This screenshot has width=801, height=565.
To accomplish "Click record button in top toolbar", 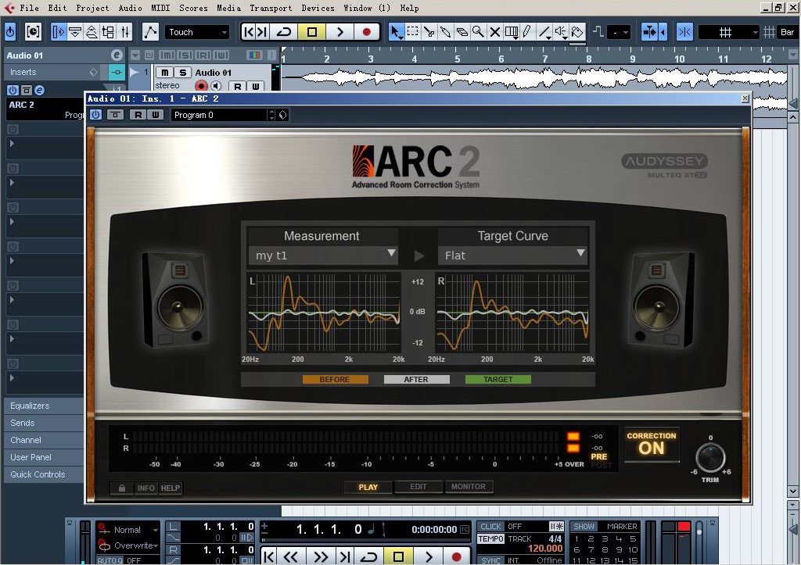I will (x=366, y=31).
